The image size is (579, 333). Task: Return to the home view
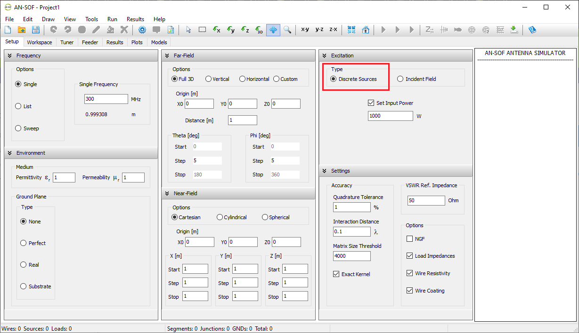[366, 30]
